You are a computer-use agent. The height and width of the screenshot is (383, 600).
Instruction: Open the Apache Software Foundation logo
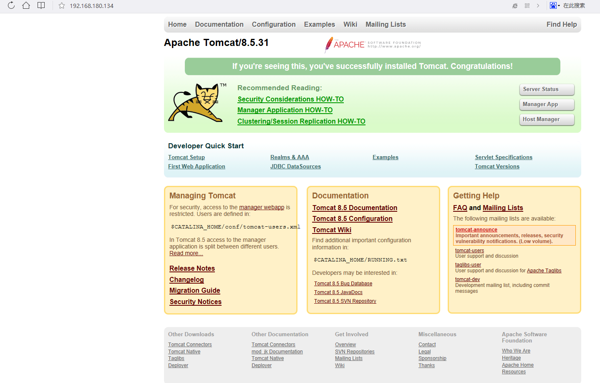pyautogui.click(x=373, y=44)
